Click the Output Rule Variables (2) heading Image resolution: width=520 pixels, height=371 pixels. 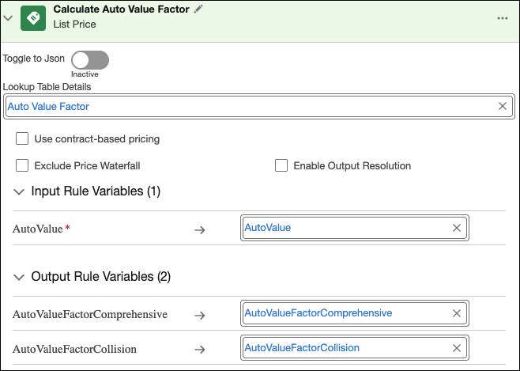pyautogui.click(x=101, y=276)
